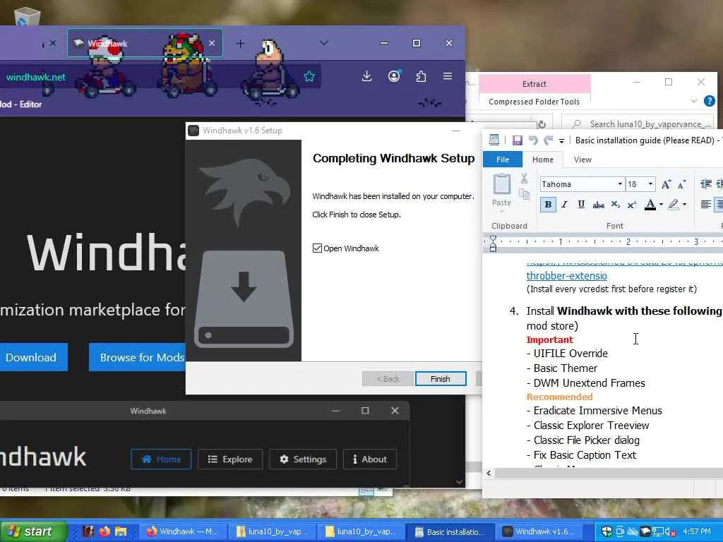Screen dimensions: 723x542
Task: Open the Firefox downloads panel
Action: (366, 76)
